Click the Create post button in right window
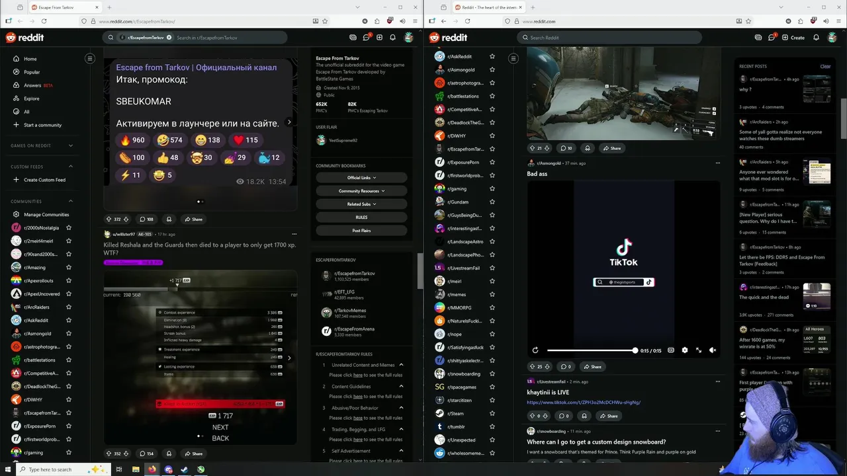The width and height of the screenshot is (847, 476). coord(793,38)
